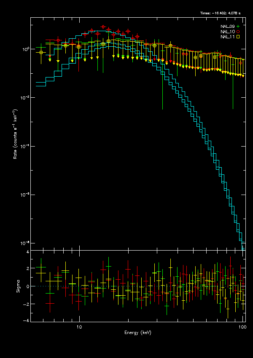
Task: Click the Rate y-axis label
Action: pyautogui.click(x=16, y=135)
